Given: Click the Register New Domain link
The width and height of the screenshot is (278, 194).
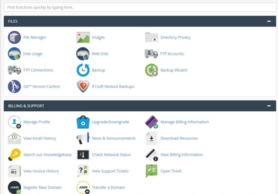Looking at the screenshot, I should [42, 187].
